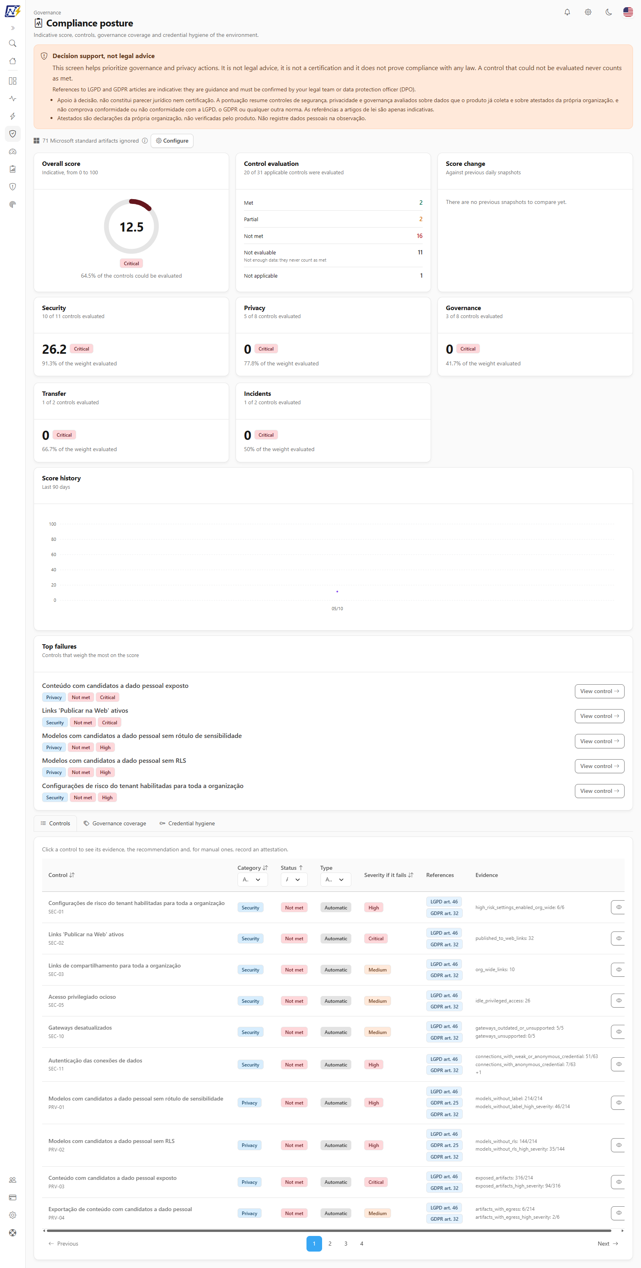Switch to the Credential hygiene tab
This screenshot has width=641, height=1268.
[187, 824]
